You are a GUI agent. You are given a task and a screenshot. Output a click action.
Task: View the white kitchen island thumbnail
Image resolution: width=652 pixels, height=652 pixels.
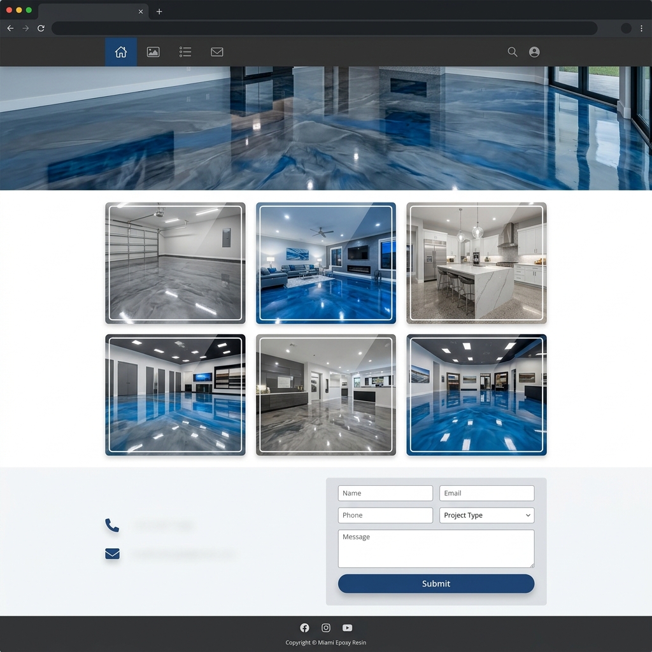pos(476,263)
